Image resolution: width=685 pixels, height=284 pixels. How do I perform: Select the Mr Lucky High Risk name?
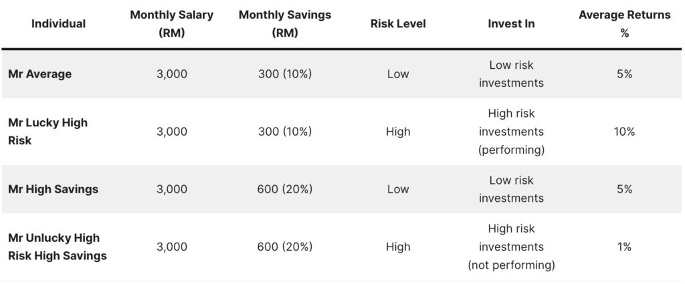pyautogui.click(x=47, y=132)
